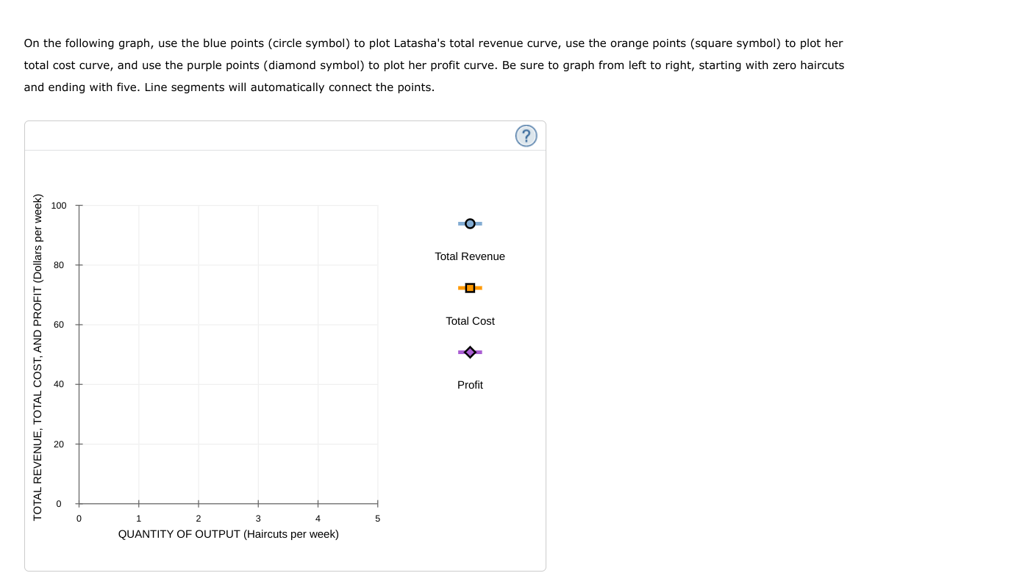Select the orange Total Cost square tool
The height and width of the screenshot is (573, 1014).
click(x=469, y=287)
